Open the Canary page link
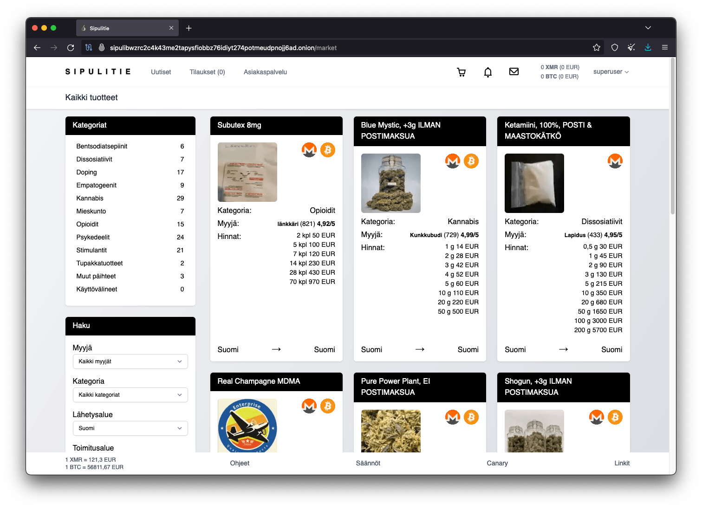702x509 pixels. click(497, 463)
